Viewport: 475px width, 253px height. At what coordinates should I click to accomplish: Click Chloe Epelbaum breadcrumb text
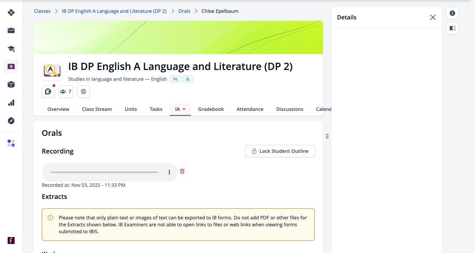coord(220,11)
